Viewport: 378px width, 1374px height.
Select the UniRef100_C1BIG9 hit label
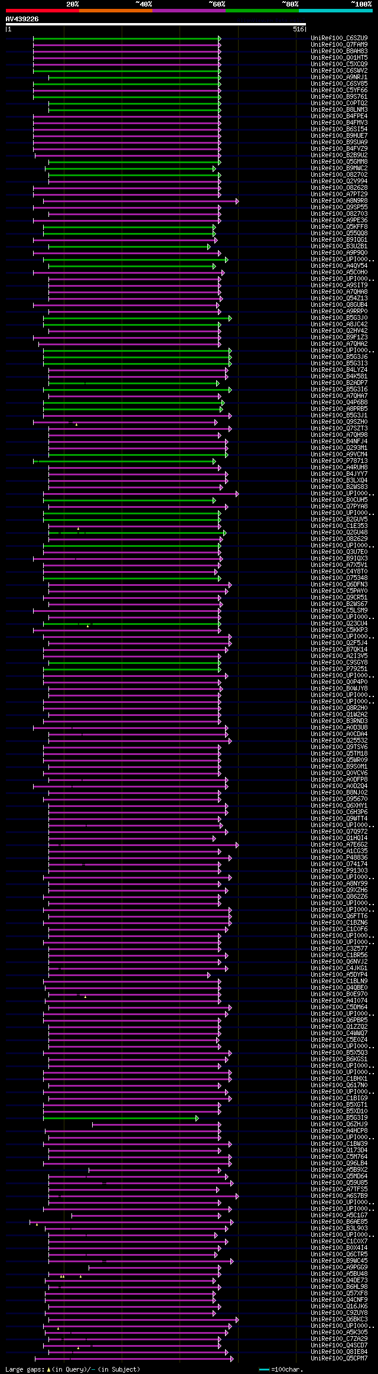(339, 1098)
